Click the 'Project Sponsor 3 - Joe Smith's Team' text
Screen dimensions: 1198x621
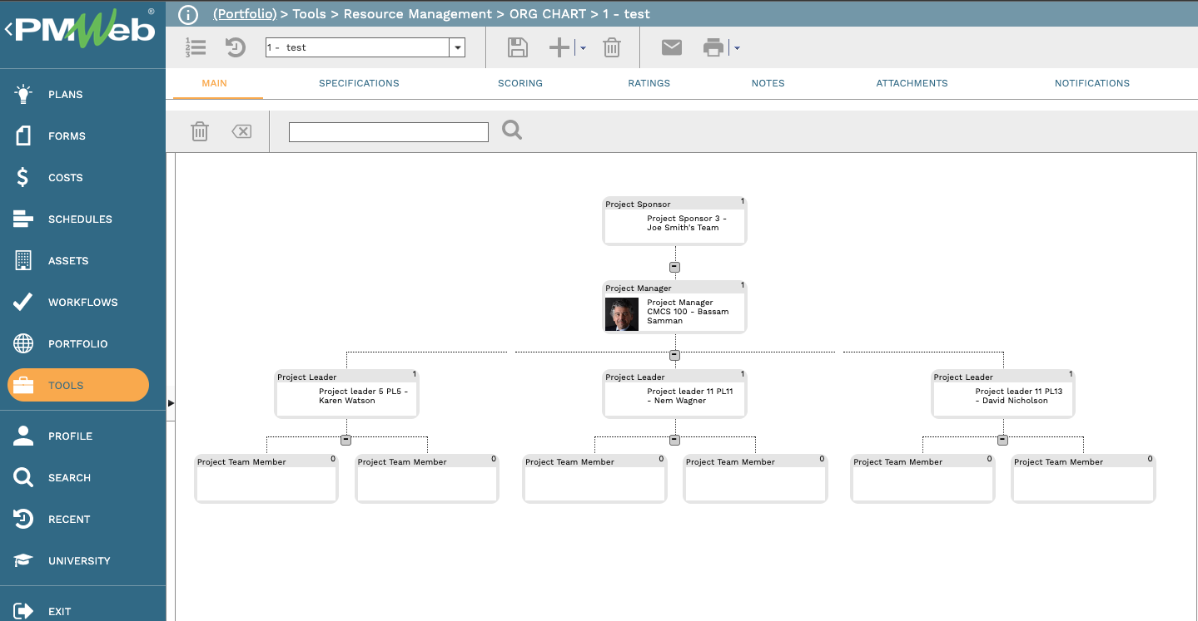pyautogui.click(x=687, y=223)
